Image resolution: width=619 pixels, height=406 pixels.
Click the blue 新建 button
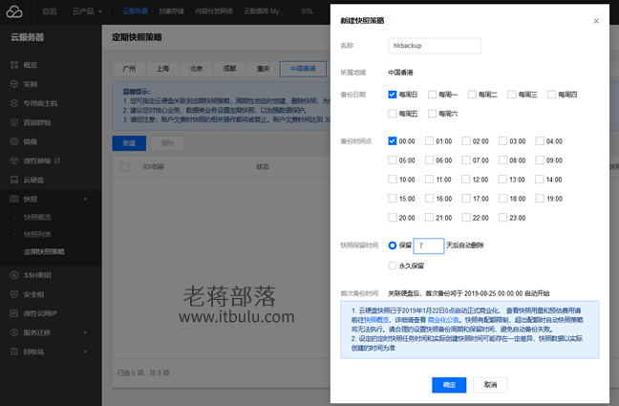pos(129,143)
